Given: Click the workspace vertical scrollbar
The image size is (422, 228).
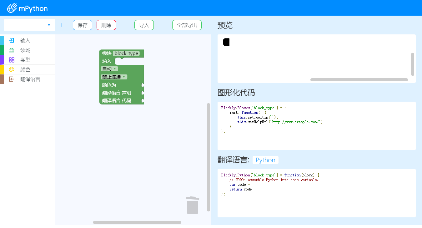Looking at the screenshot, I should click(x=208, y=157).
